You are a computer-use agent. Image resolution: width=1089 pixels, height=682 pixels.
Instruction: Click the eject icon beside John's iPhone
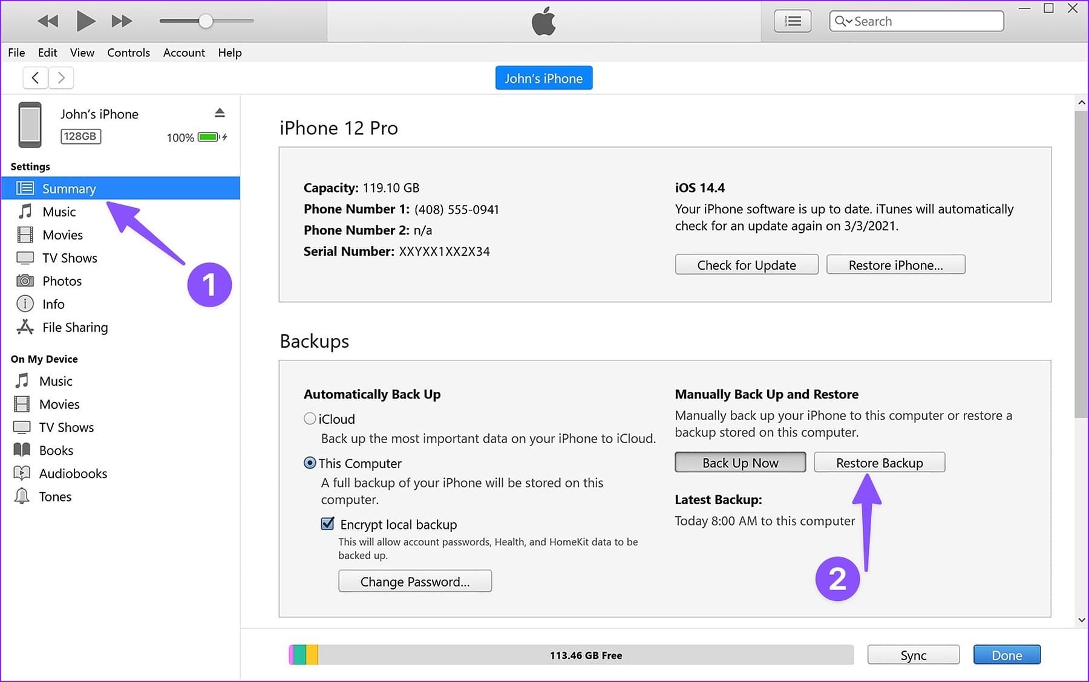220,113
